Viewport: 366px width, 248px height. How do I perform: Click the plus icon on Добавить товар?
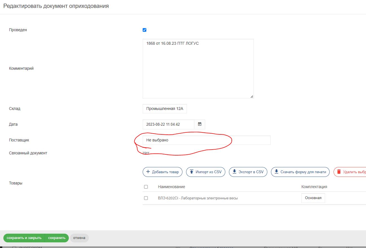click(x=148, y=172)
